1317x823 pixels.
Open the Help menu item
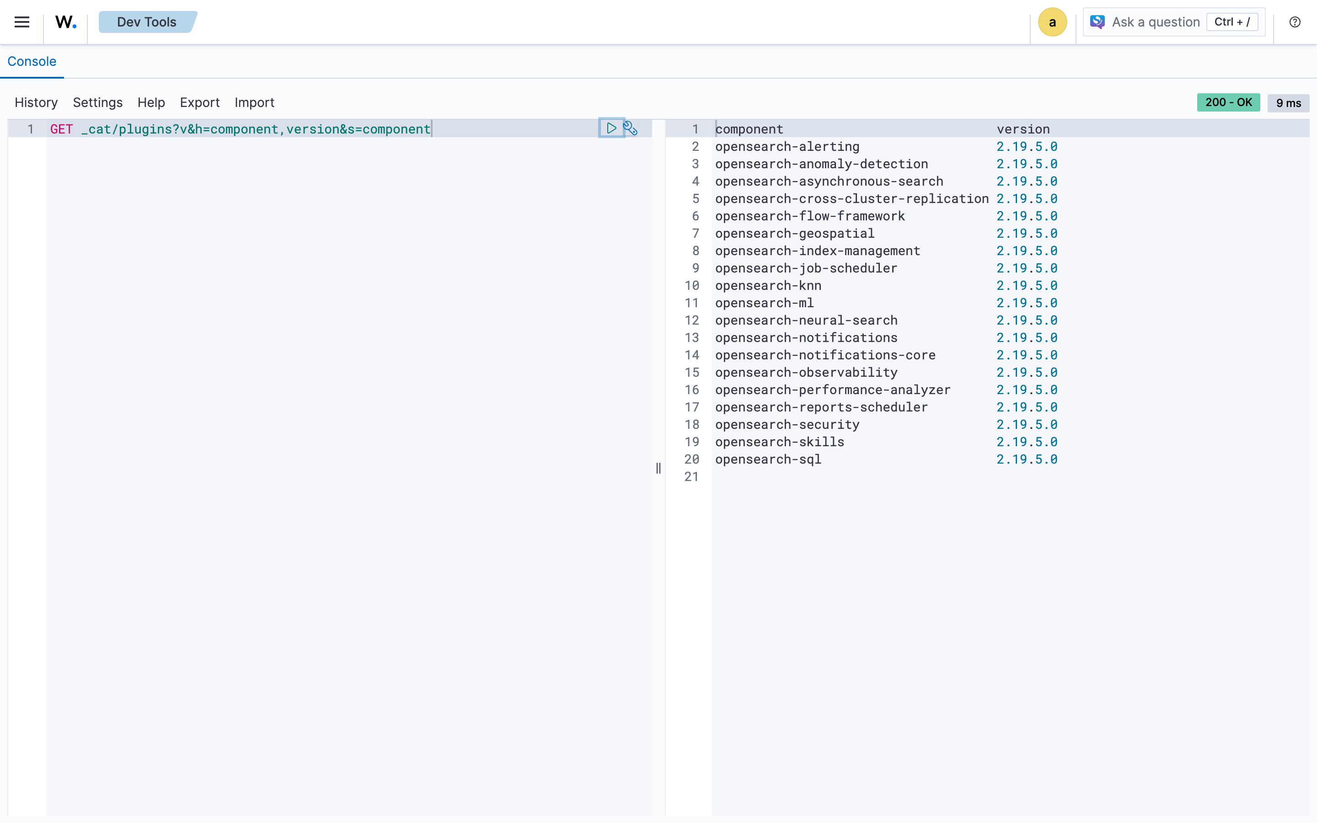click(151, 102)
